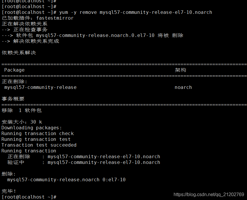Click the 'Running transaction check' line
247x200 pixels.
point(38,134)
